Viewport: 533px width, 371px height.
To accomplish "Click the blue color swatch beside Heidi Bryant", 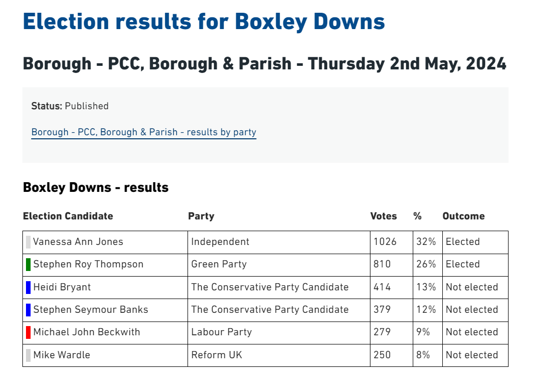I will coord(28,287).
